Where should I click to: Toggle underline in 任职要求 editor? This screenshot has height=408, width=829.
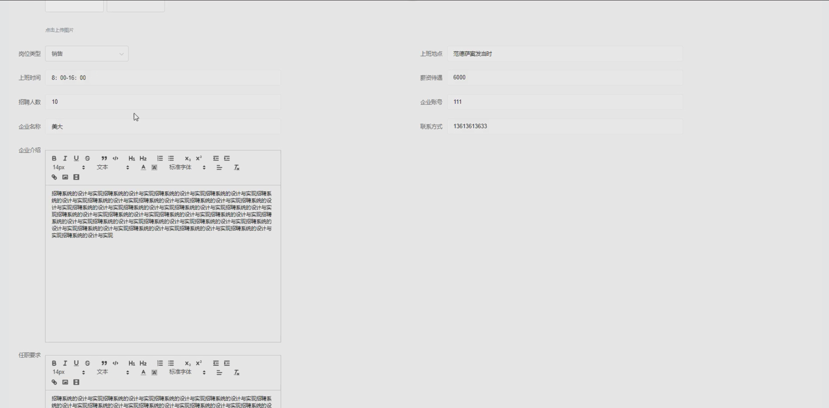tap(76, 363)
